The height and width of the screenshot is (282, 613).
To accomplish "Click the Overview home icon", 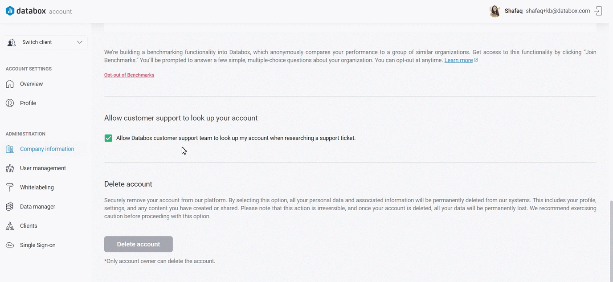I will pyautogui.click(x=9, y=84).
